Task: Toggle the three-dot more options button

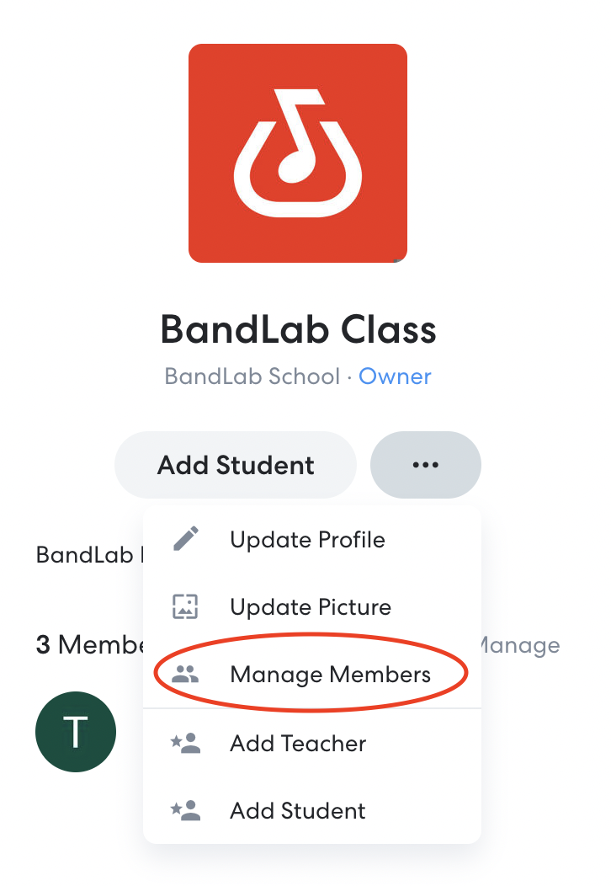Action: [x=425, y=464]
